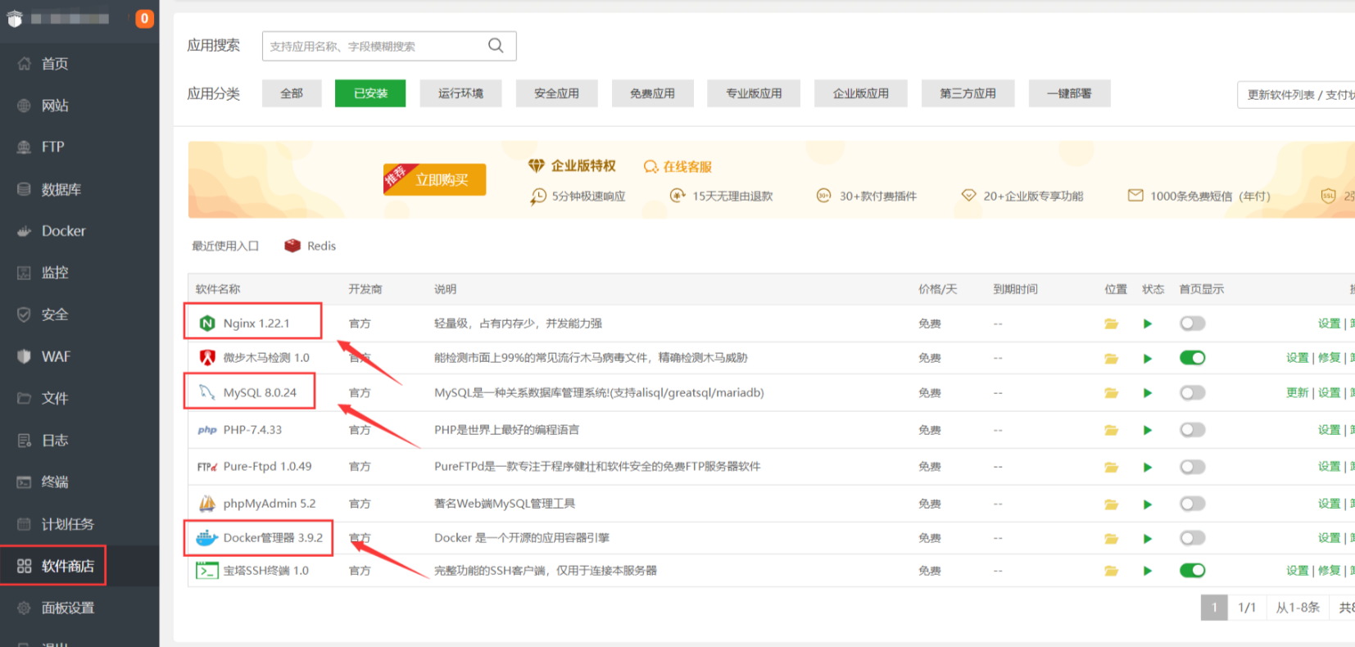Open the phpMyAdmin folder location icon

[x=1111, y=504]
